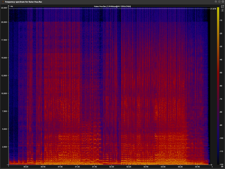Click the 15,000 Hz axis label
Viewport: 225px width, 169px height.
point(4,58)
